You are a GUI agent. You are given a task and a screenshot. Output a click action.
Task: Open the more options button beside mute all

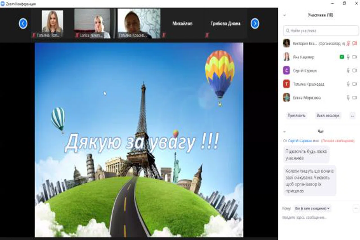click(x=352, y=116)
